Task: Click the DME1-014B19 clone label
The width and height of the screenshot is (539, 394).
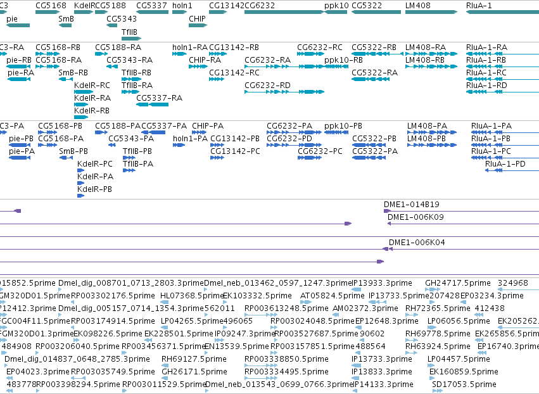Action: pos(412,205)
